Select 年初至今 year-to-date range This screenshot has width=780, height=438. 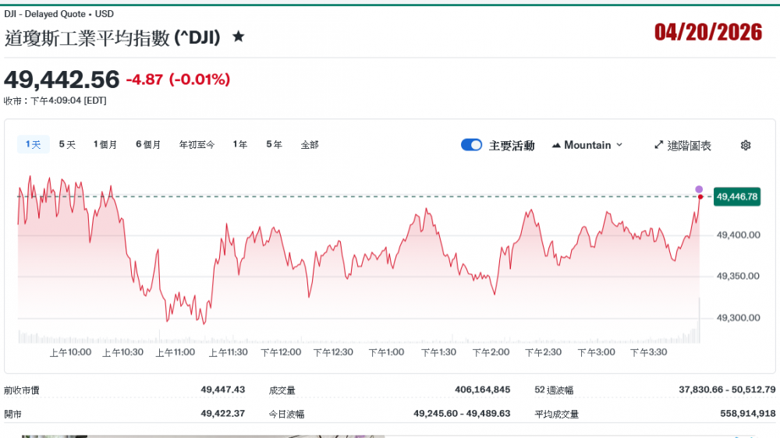(197, 144)
